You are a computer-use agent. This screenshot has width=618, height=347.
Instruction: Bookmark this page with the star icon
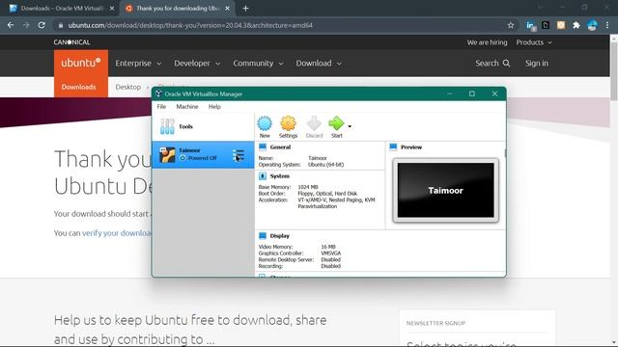click(511, 25)
